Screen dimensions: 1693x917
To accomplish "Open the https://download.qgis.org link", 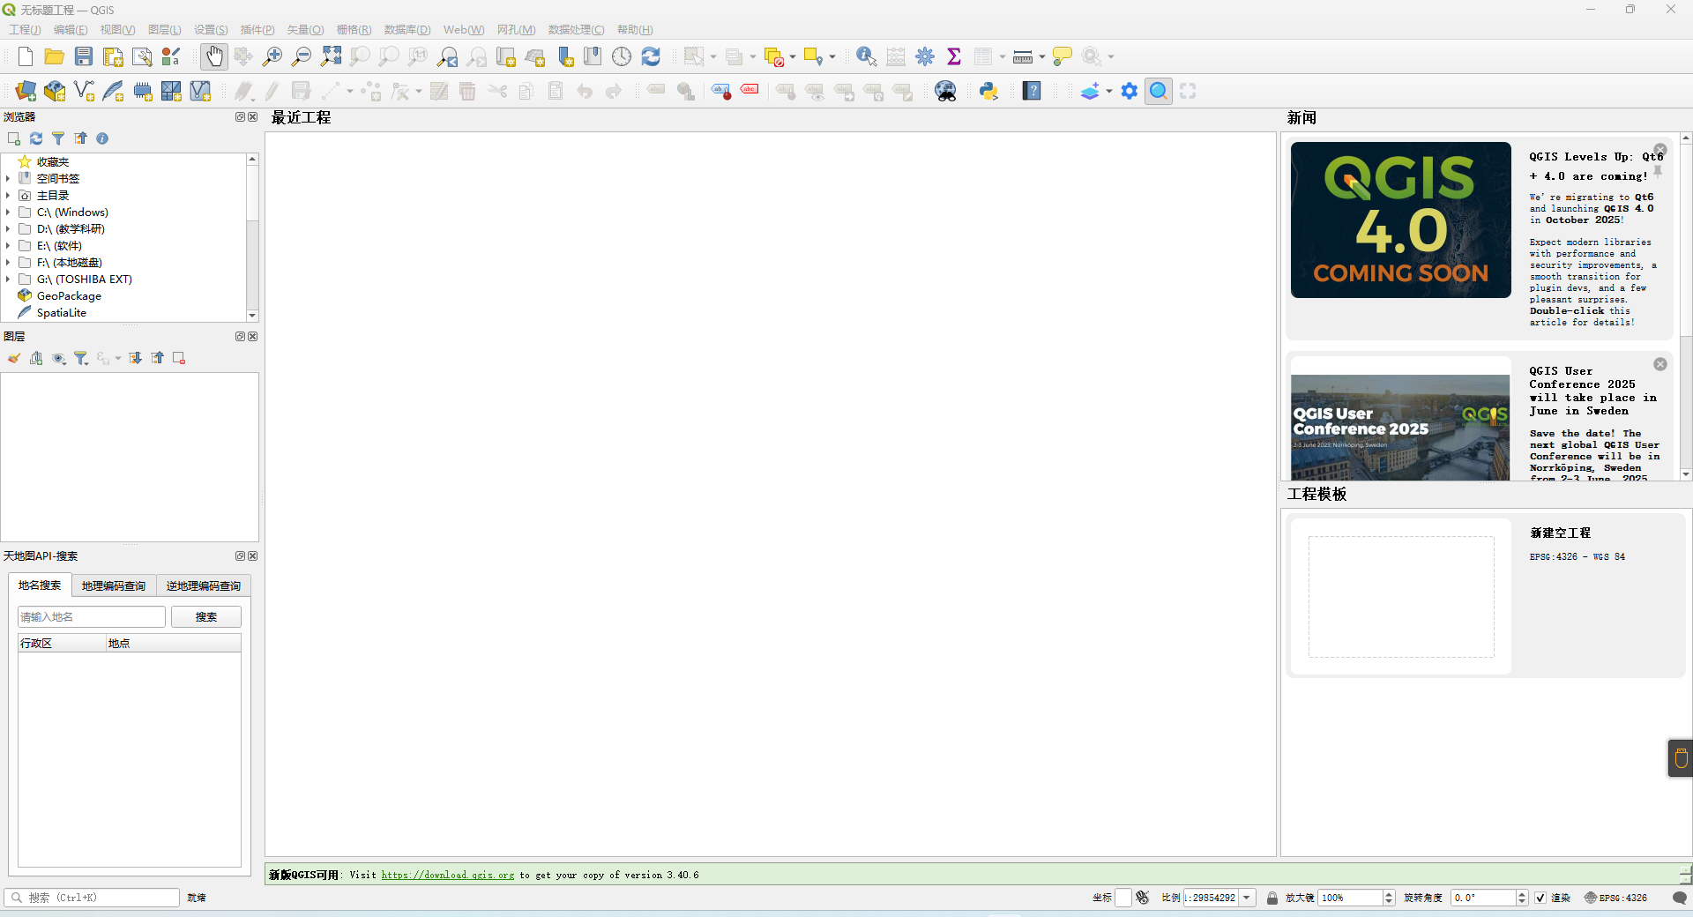I will (448, 876).
